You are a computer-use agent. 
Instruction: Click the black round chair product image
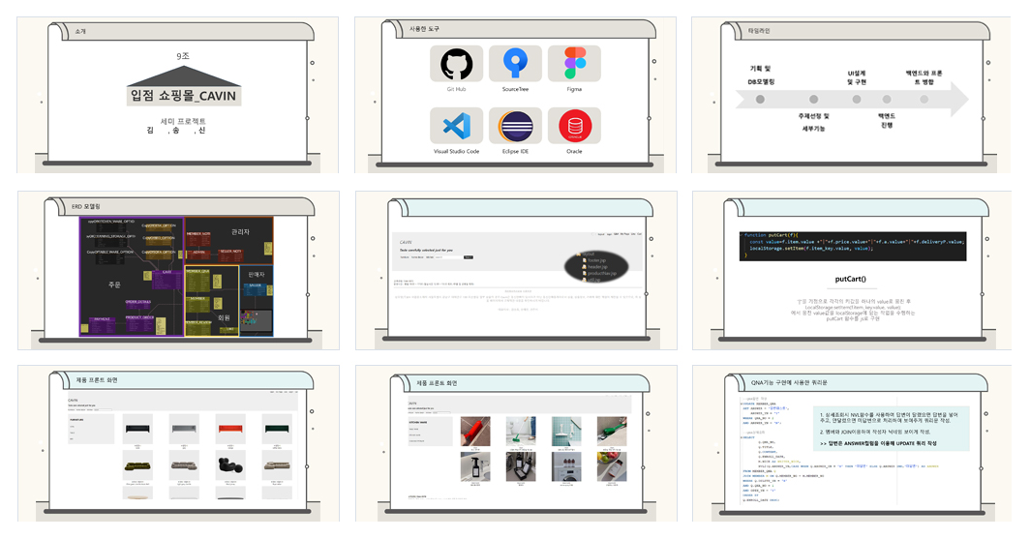coord(230,464)
